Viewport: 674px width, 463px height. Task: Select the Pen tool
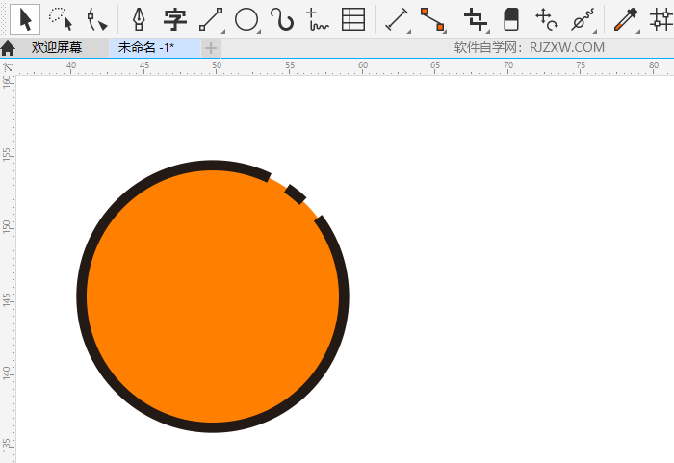(139, 19)
